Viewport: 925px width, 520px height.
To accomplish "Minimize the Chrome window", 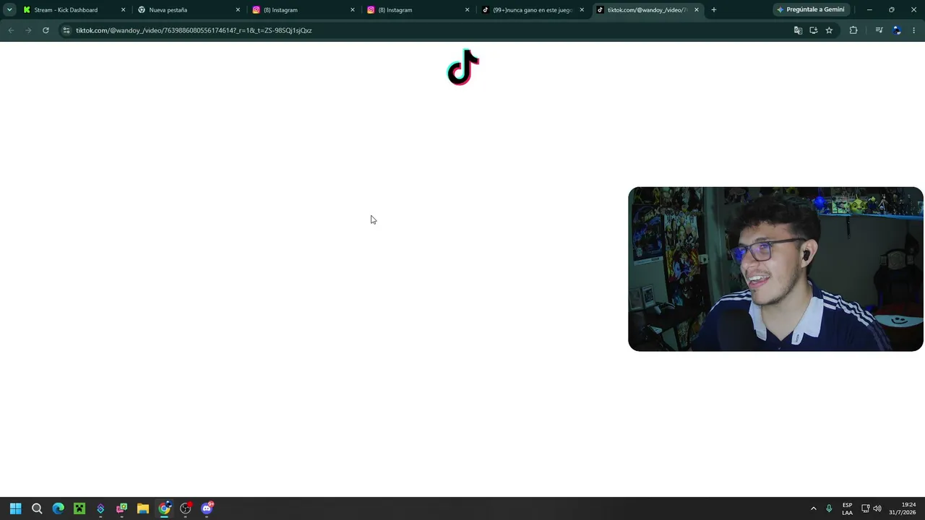I will coord(869,10).
